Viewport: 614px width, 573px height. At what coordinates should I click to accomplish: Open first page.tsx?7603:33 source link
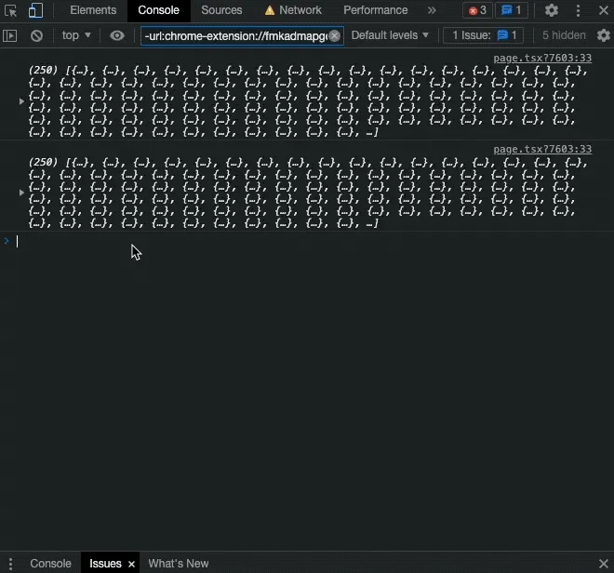(542, 58)
